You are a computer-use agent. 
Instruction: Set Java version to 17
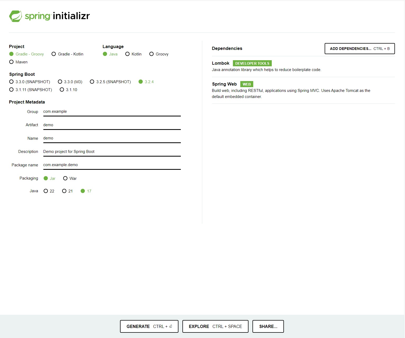pyautogui.click(x=86, y=191)
